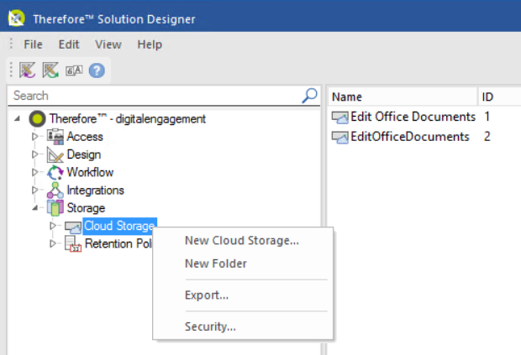Select the Storage tree item
The height and width of the screenshot is (355, 521).
coord(86,208)
